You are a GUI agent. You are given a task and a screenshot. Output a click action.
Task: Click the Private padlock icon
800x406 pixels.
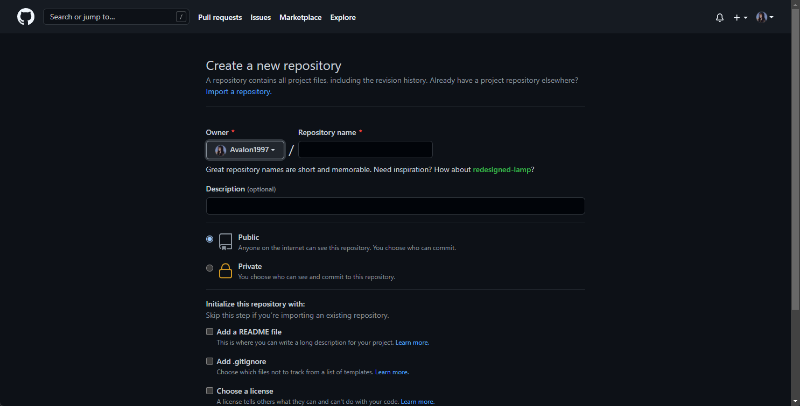tap(226, 271)
